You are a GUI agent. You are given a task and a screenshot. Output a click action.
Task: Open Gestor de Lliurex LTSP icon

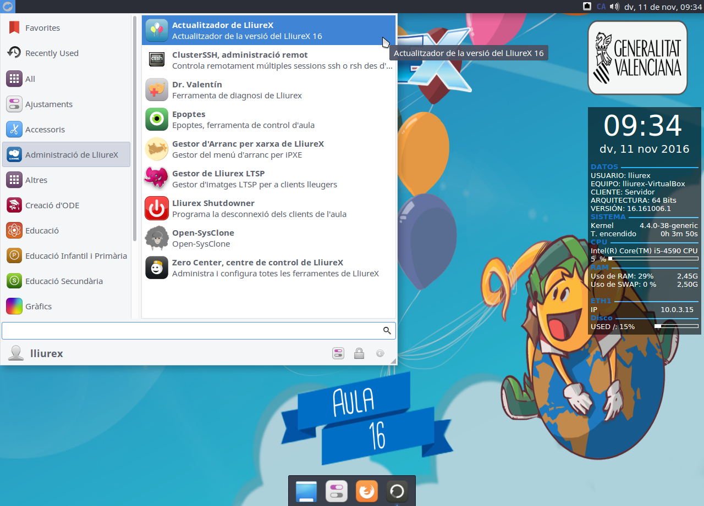click(157, 179)
